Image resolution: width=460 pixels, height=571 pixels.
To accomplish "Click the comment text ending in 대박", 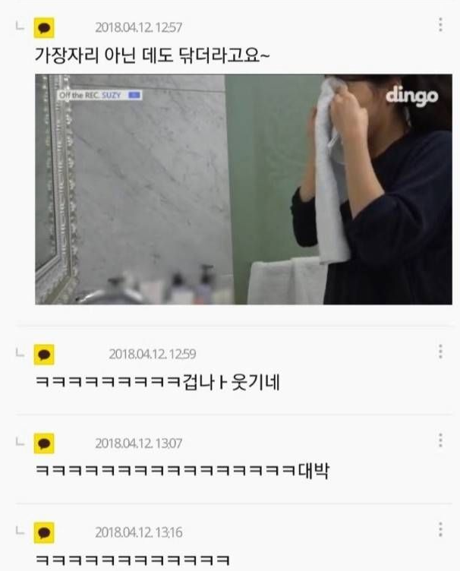I will point(182,471).
